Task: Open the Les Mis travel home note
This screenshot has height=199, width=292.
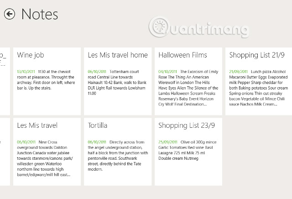Action: click(x=118, y=55)
